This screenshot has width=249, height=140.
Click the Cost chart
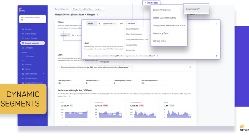pos(76,114)
